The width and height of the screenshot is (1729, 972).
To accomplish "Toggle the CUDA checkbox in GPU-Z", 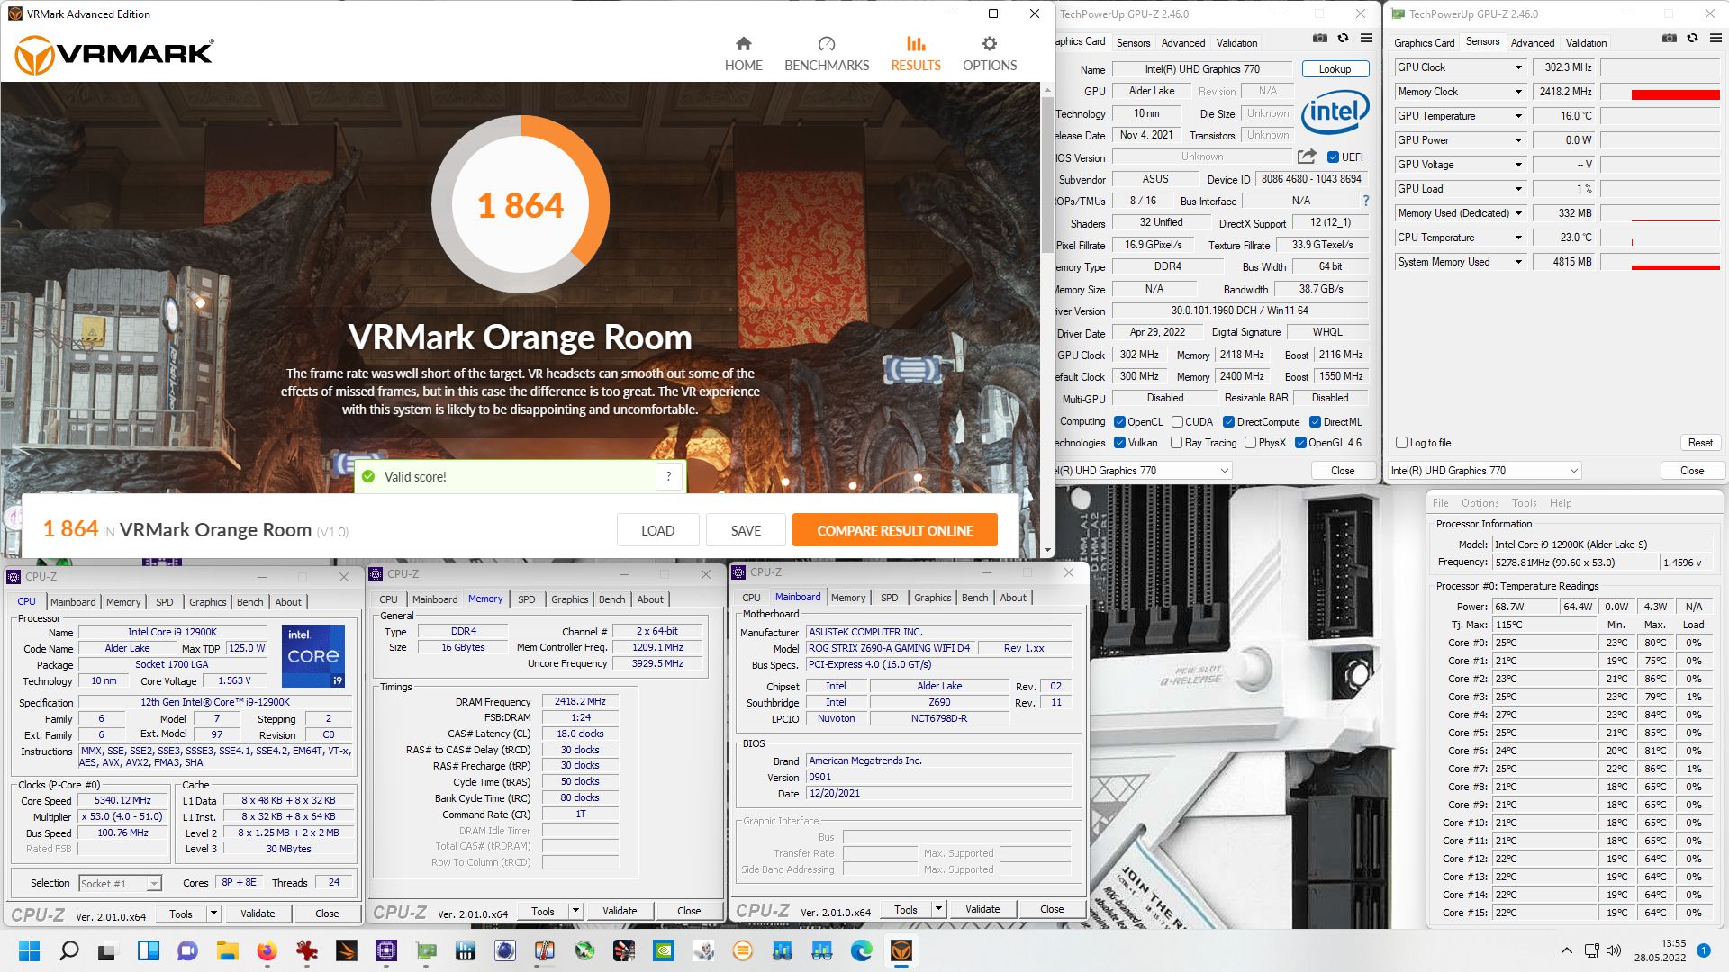I will click(1177, 422).
